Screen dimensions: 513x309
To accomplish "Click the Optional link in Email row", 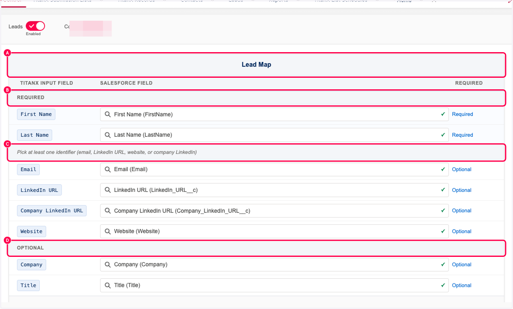I will 462,170.
